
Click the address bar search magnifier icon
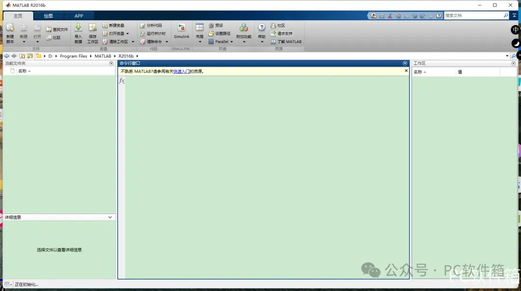tap(514, 56)
